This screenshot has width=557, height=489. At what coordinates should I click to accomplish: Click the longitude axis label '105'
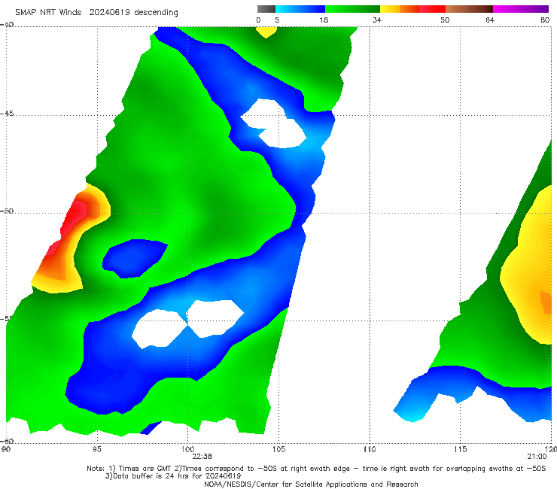pos(278,450)
